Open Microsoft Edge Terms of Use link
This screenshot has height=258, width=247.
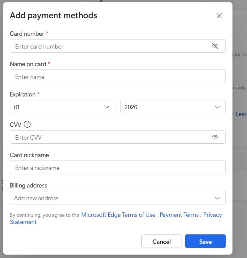click(118, 215)
